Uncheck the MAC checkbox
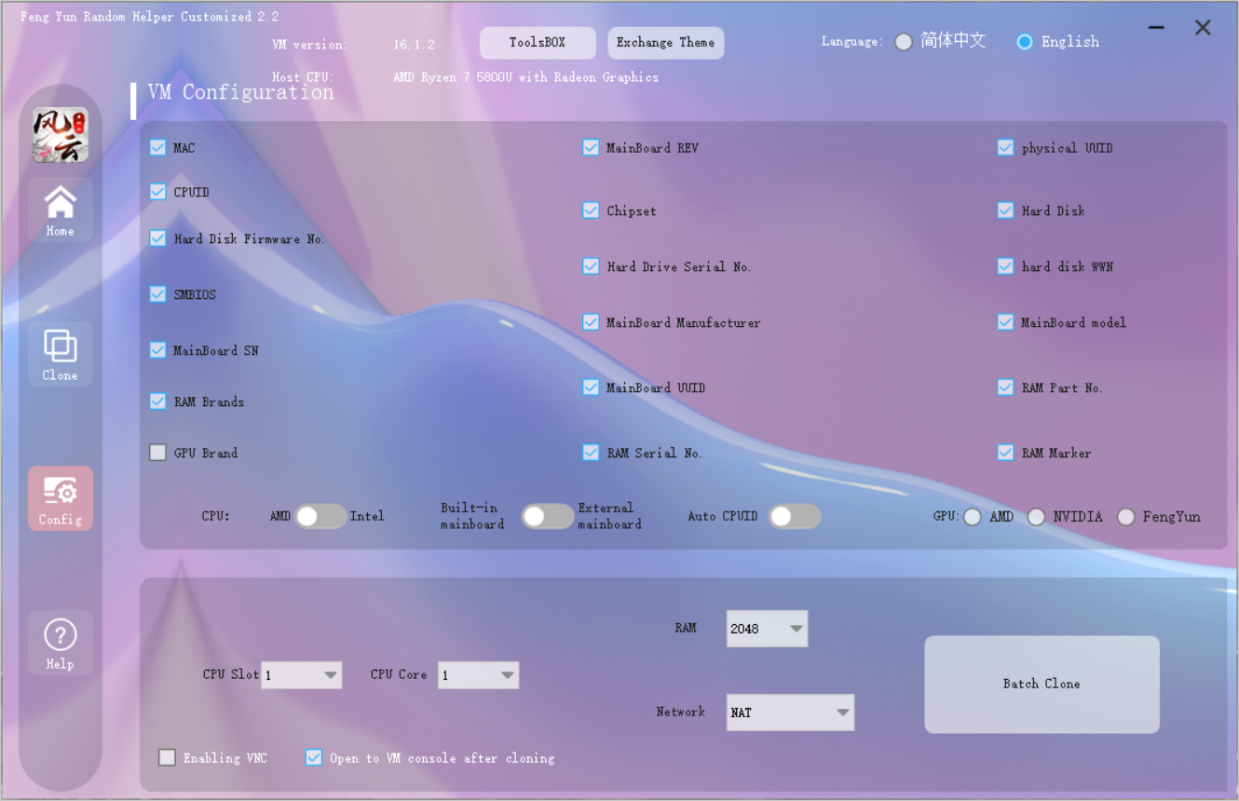This screenshot has height=801, width=1239. click(158, 147)
